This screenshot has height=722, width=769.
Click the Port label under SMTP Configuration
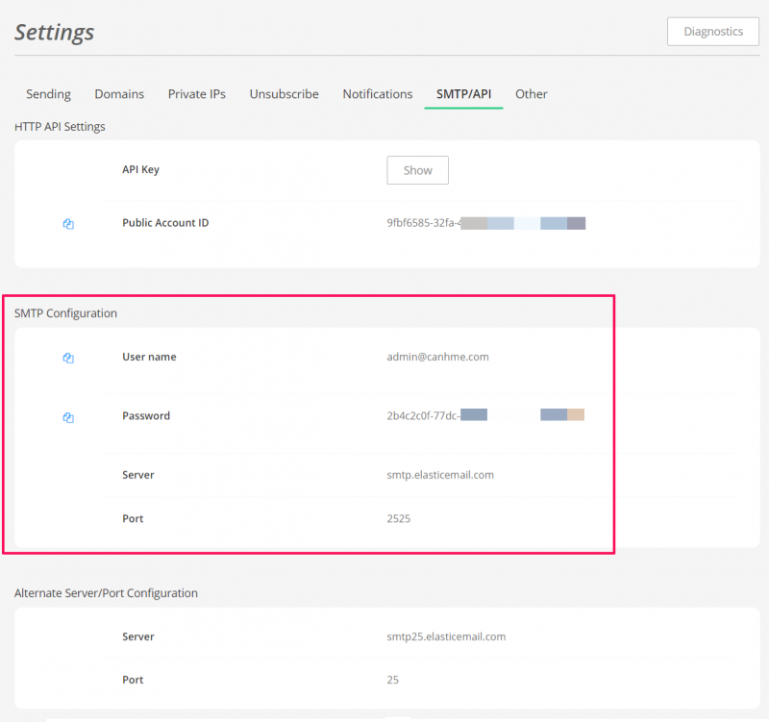[133, 518]
